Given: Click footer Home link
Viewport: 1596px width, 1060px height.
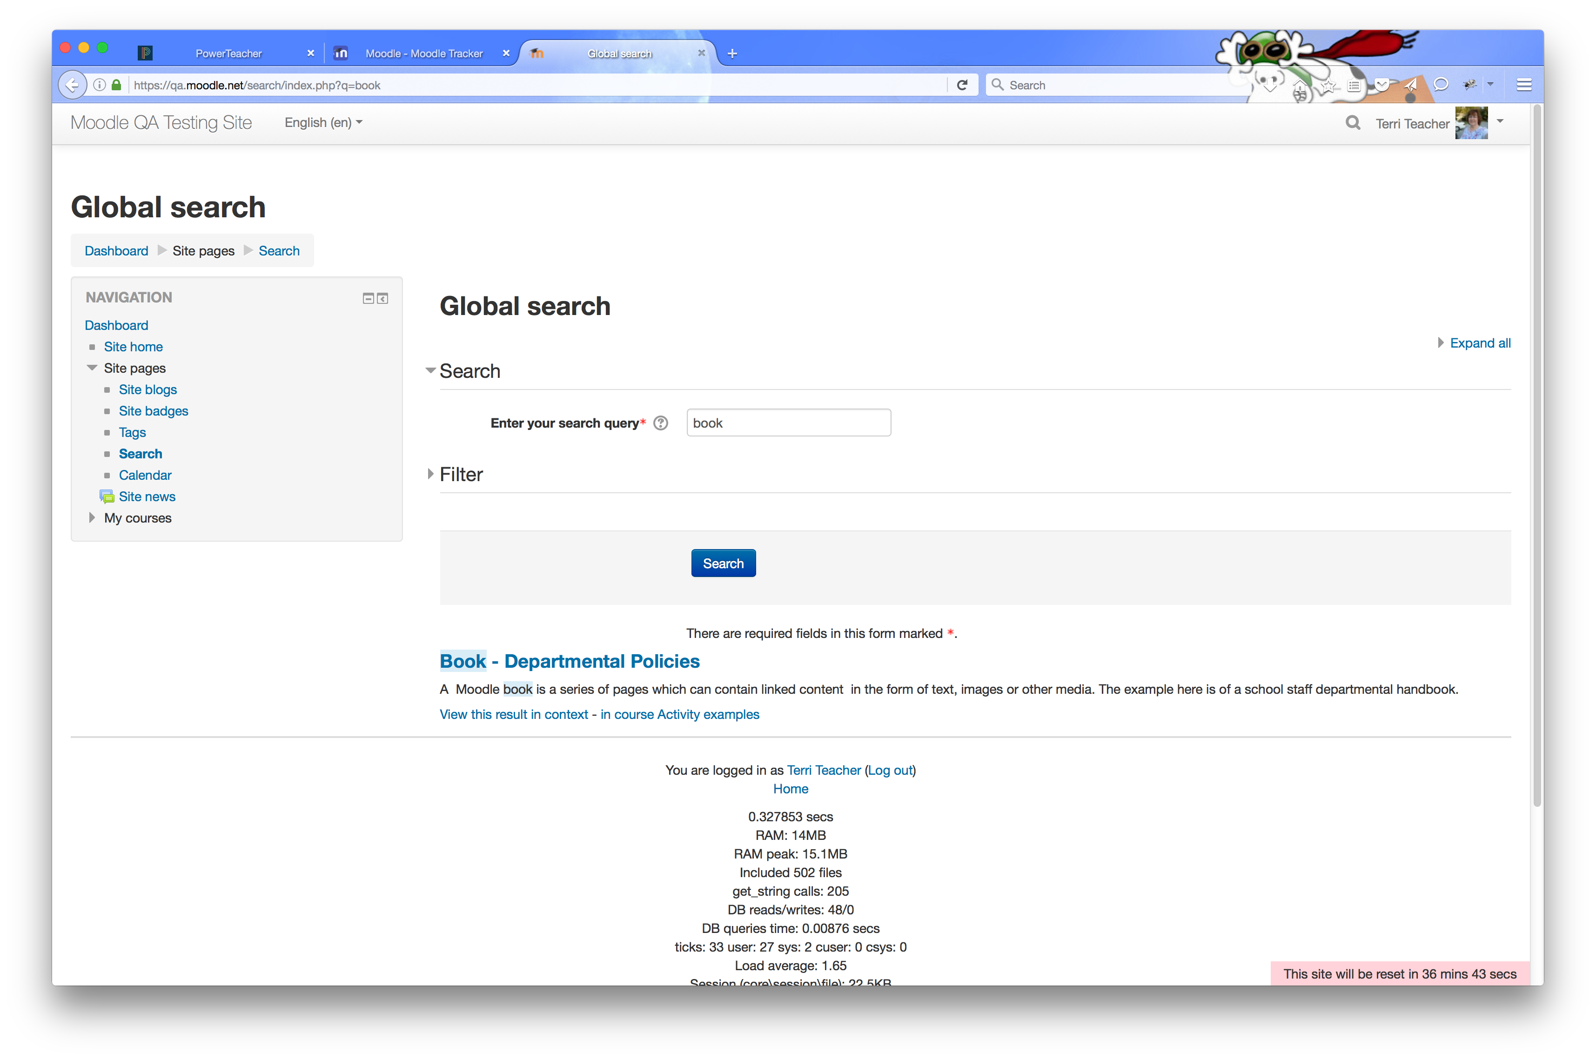Looking at the screenshot, I should click(x=790, y=789).
